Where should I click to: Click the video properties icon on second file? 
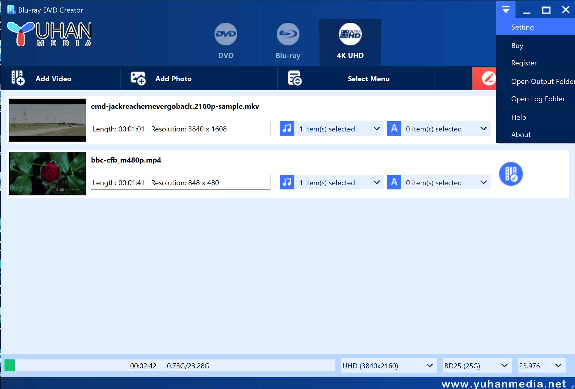[x=511, y=174]
